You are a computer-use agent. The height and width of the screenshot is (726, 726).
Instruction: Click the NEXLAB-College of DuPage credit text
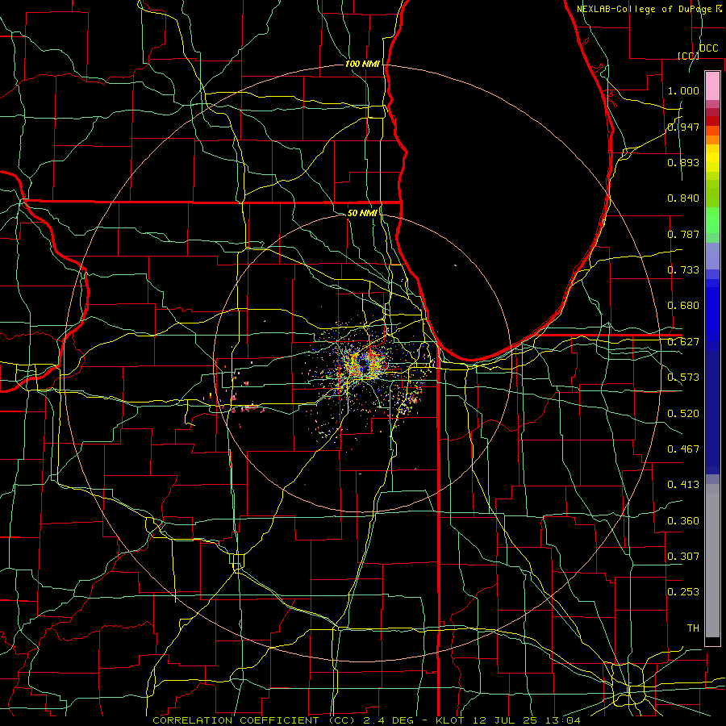coord(645,9)
